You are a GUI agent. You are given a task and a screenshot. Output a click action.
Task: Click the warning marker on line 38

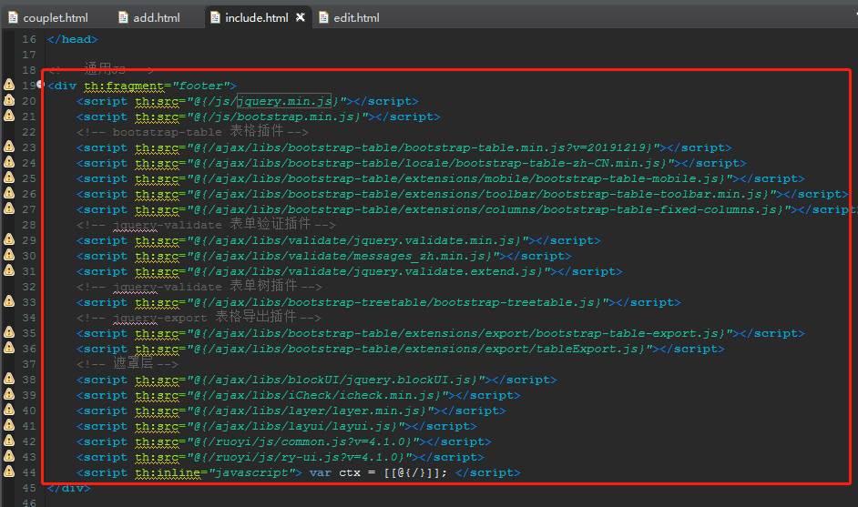(x=9, y=378)
